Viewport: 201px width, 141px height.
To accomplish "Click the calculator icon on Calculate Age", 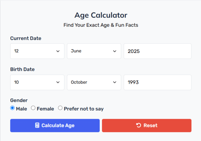I will coord(37,125).
